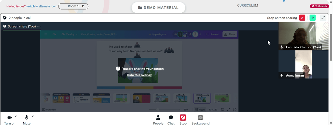
Task: Expand call to fullscreen with arrows icon
Action: pyautogui.click(x=323, y=18)
